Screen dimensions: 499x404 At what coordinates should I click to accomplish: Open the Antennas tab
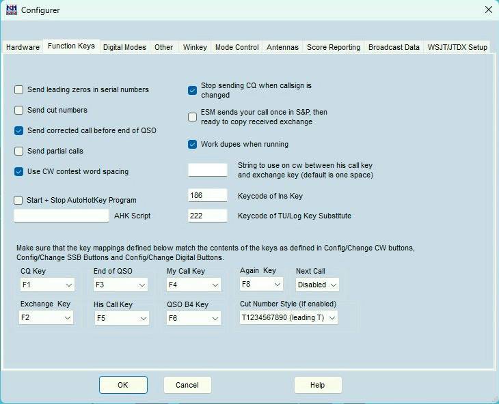point(282,47)
